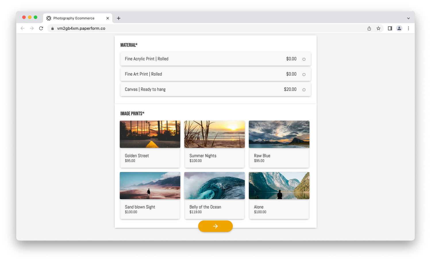Click the Golden Street title text
This screenshot has width=431, height=262.
pos(137,156)
